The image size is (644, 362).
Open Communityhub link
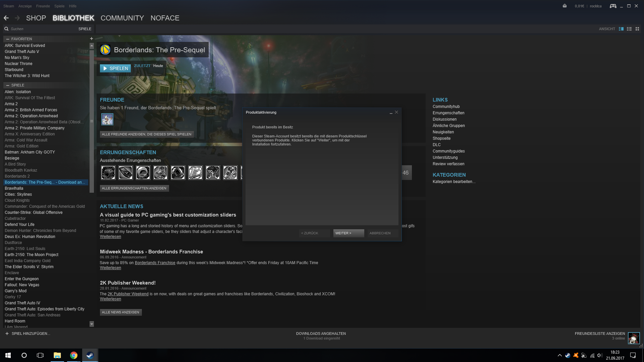(x=446, y=107)
